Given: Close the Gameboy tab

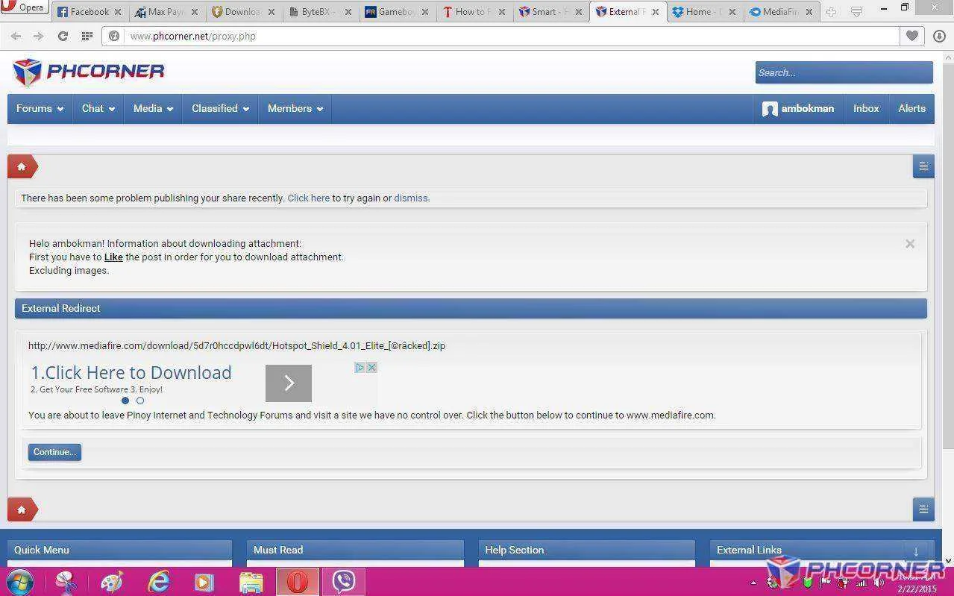Looking at the screenshot, I should [424, 12].
